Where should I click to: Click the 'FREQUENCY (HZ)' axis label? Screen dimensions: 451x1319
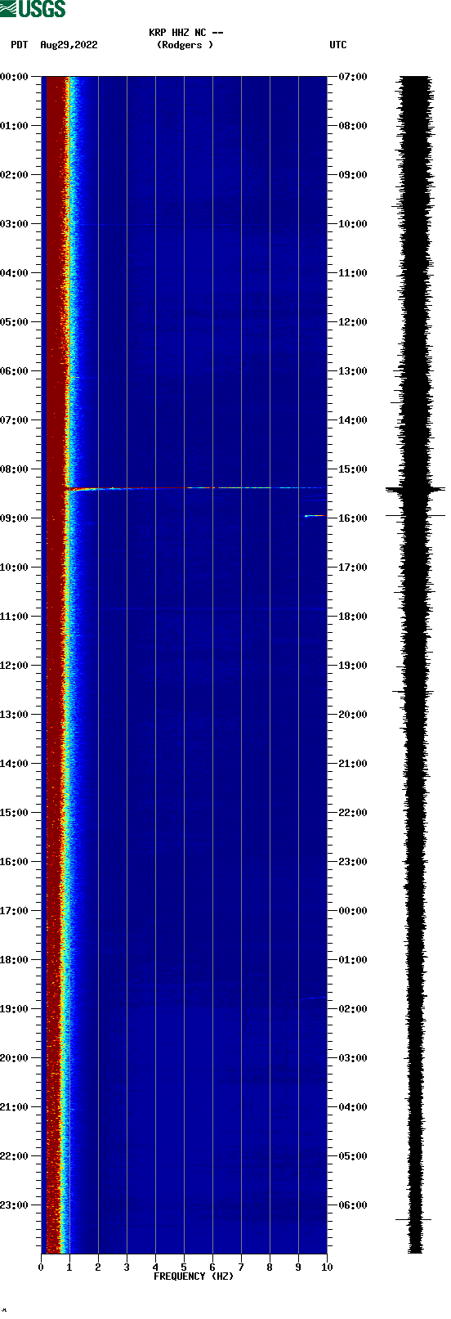point(194,1276)
